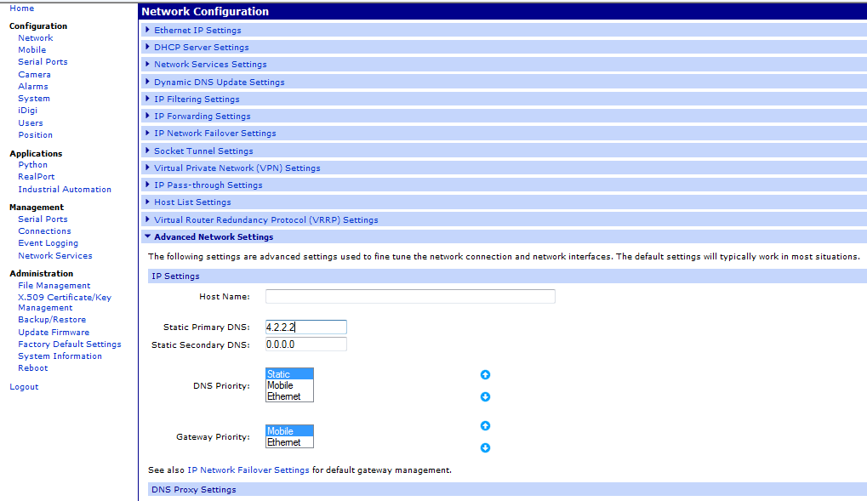Click the Static Secondary DNS field
Screen dimensions: 867x501
pyautogui.click(x=305, y=344)
